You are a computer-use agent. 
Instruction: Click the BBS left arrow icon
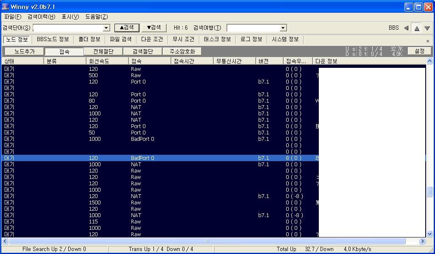407,28
